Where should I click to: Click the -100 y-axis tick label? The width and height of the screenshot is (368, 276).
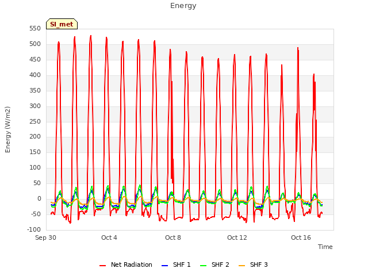34,229
